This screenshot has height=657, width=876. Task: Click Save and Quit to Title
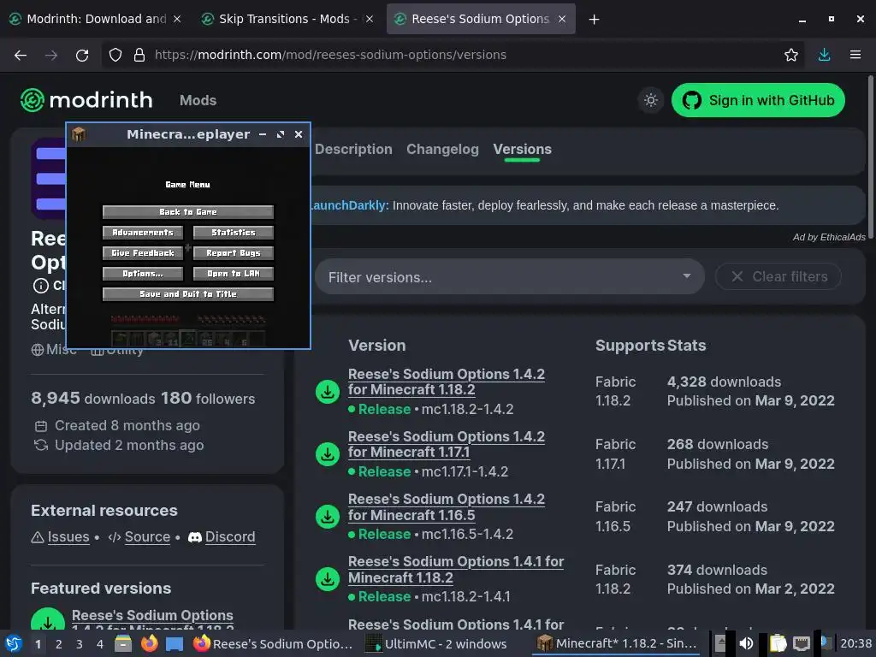tap(187, 294)
